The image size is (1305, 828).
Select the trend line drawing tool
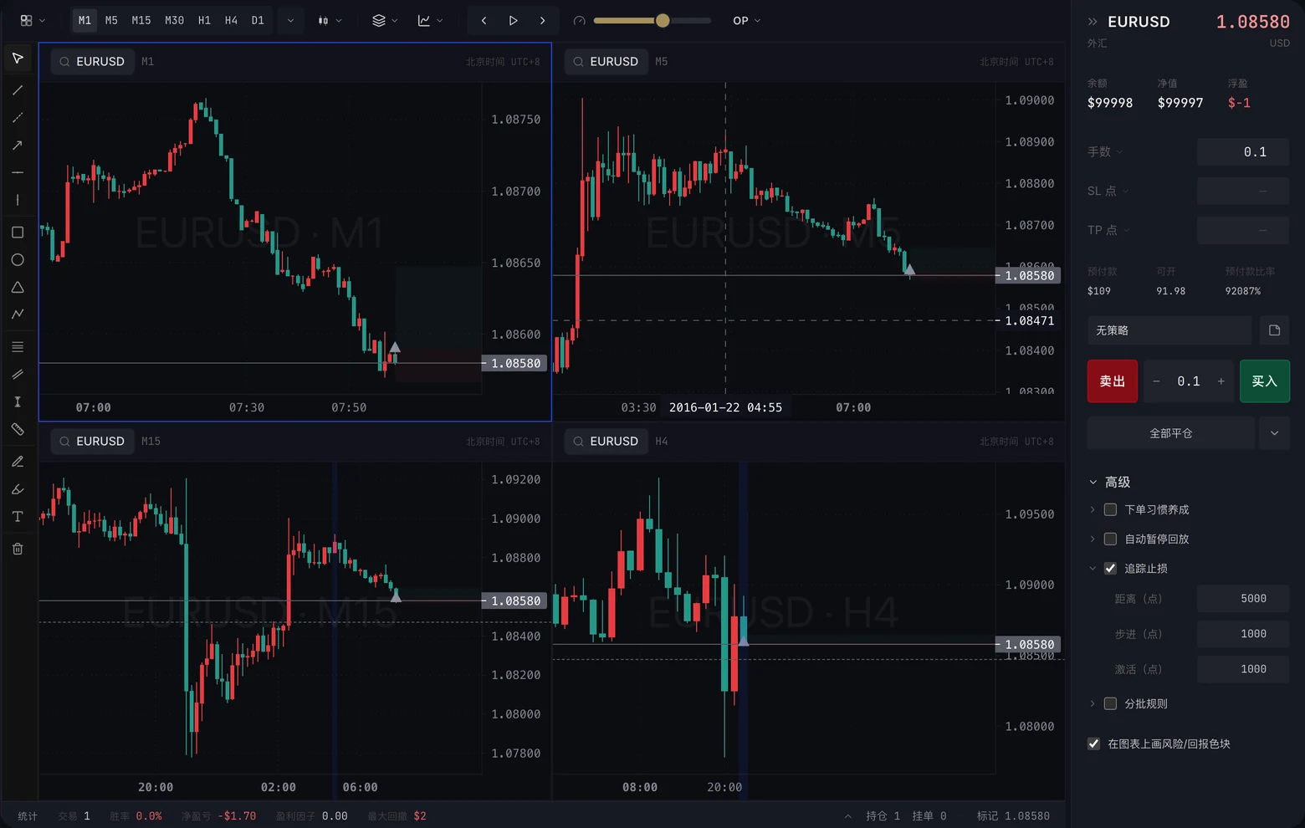point(18,90)
